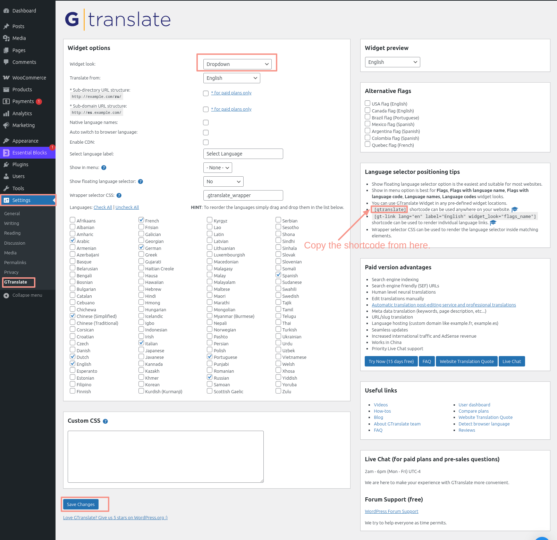Click the Select language label field
This screenshot has width=557, height=540.
coord(243,154)
